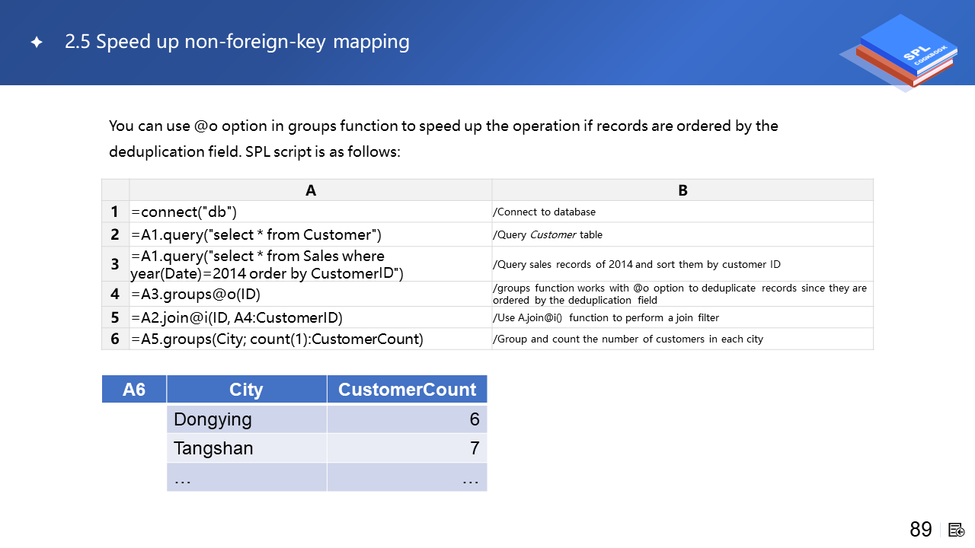Click the select * from Customer query cell
Image resolution: width=975 pixels, height=548 pixels.
[x=310, y=234]
